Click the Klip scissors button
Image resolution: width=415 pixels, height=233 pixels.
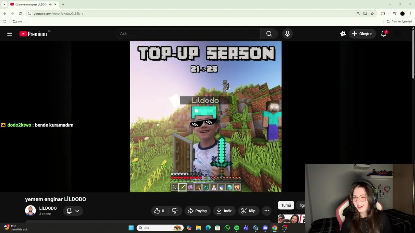(249, 211)
